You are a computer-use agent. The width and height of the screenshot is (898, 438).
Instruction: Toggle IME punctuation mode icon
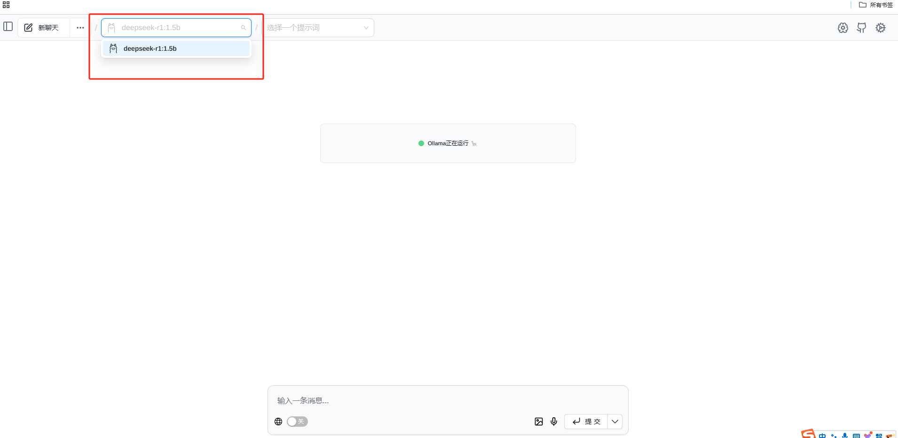834,436
